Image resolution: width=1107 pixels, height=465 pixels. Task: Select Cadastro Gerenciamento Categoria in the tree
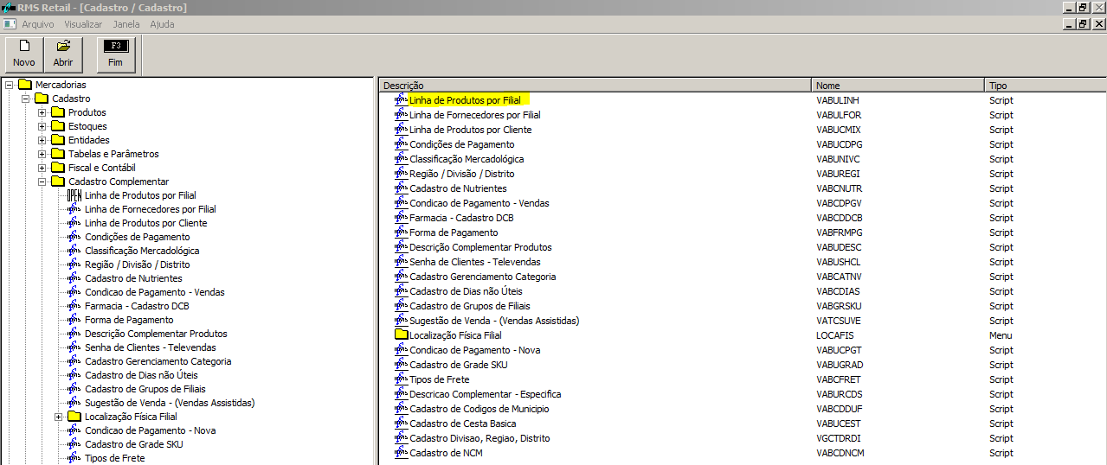[158, 361]
